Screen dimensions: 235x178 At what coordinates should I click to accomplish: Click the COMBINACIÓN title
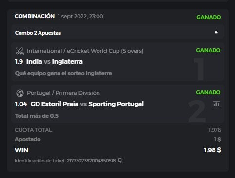click(x=35, y=16)
